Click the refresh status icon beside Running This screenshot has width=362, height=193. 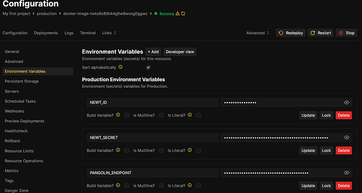[x=183, y=14]
